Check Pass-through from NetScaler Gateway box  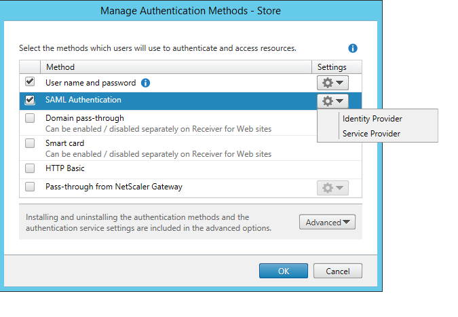tap(30, 187)
